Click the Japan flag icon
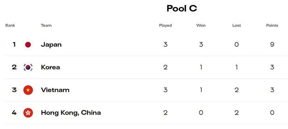 28,44
